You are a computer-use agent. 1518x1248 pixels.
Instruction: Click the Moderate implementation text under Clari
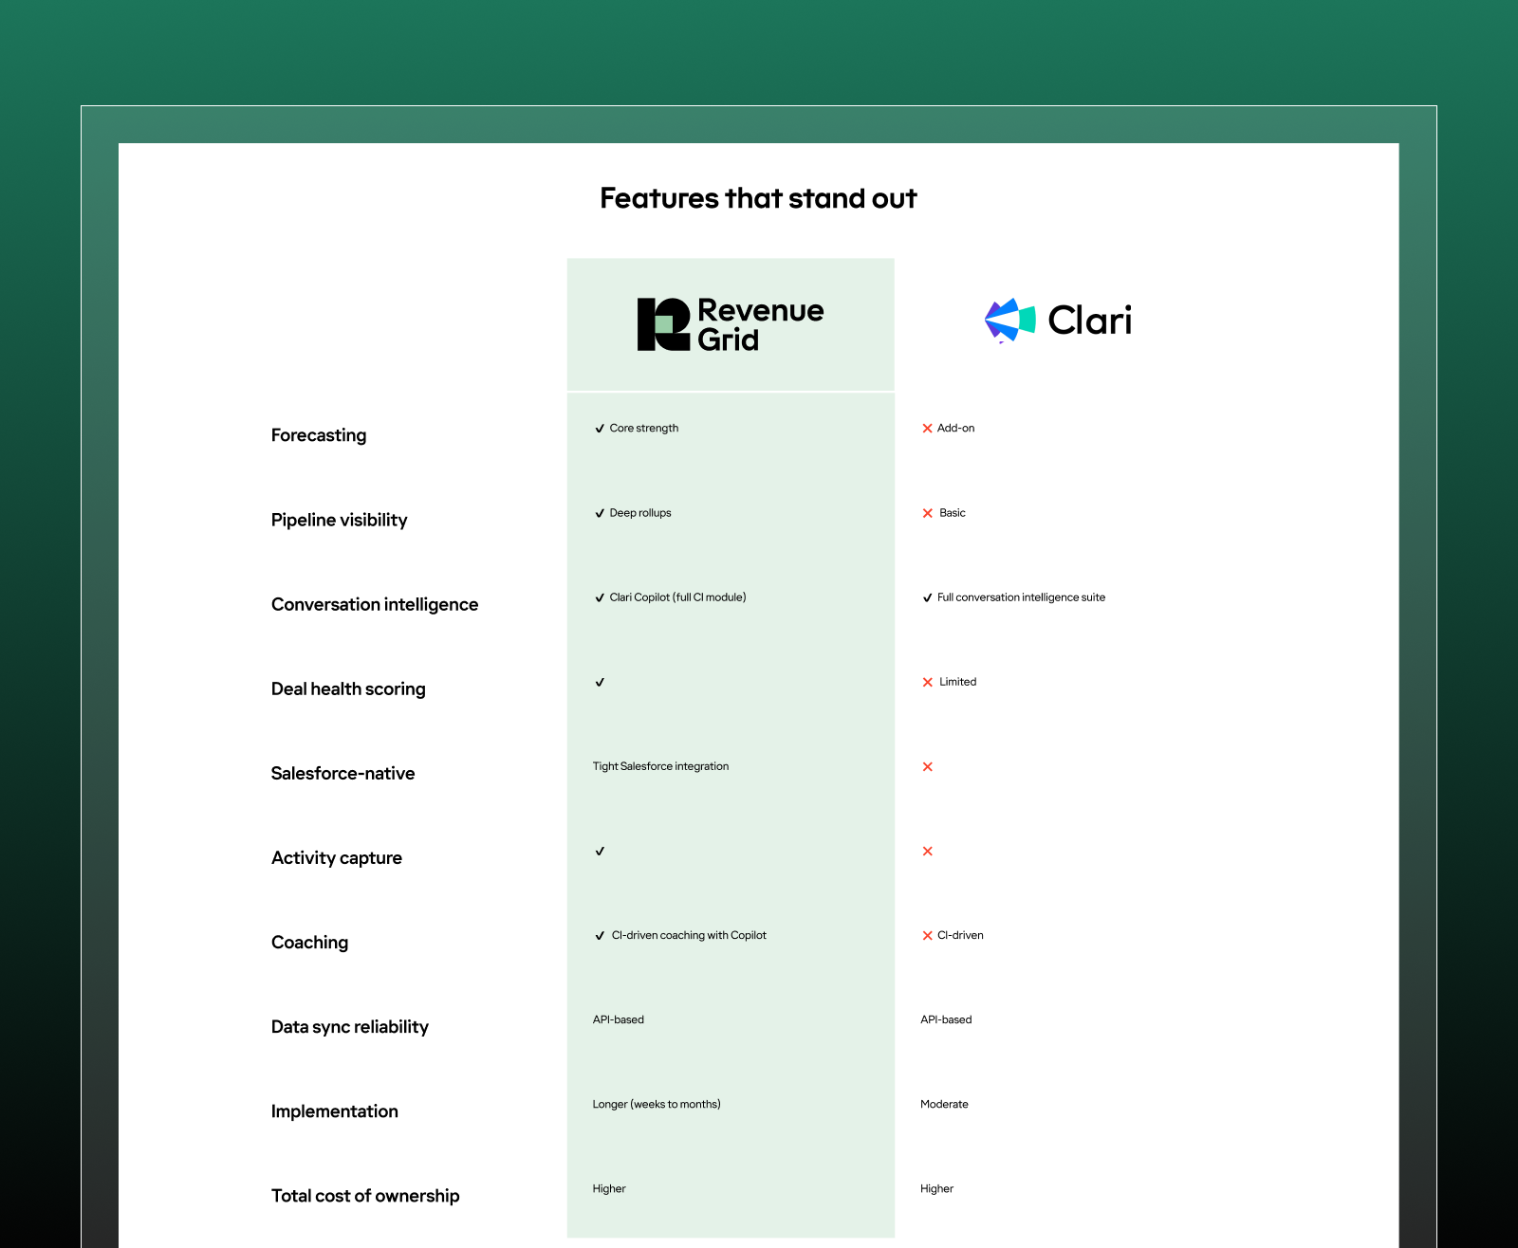(x=944, y=1104)
